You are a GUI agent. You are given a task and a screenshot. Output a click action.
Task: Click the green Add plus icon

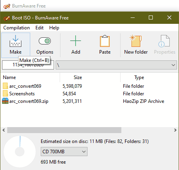point(76,41)
